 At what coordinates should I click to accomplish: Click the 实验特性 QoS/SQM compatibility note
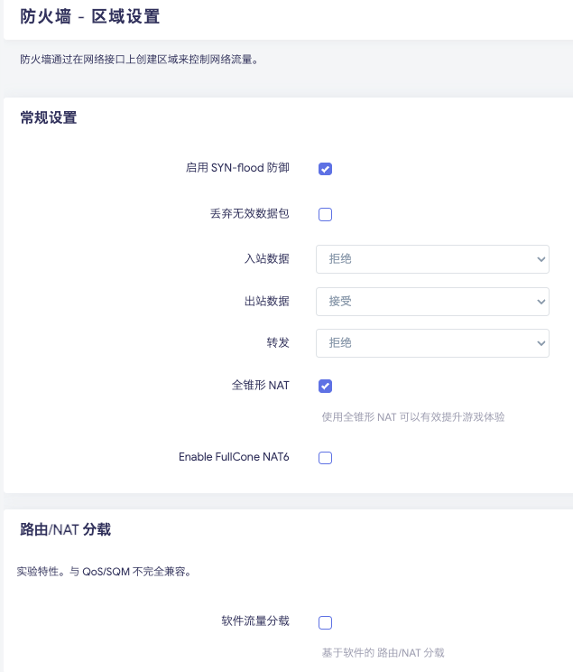click(x=104, y=572)
